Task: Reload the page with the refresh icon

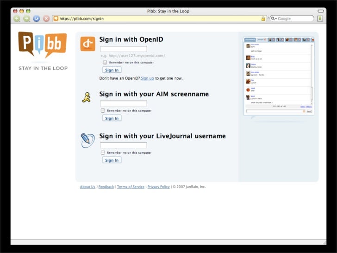Action: coord(37,19)
